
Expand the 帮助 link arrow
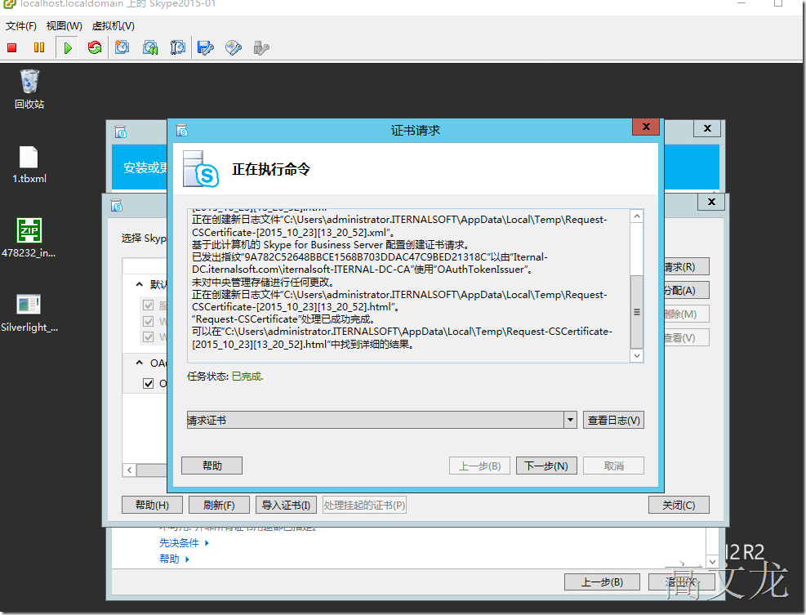tap(187, 559)
